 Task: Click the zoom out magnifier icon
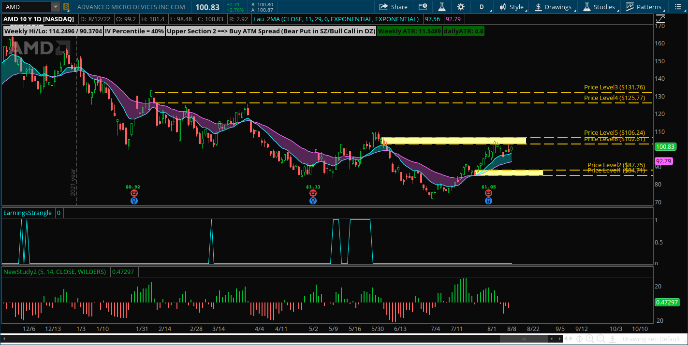point(602,339)
